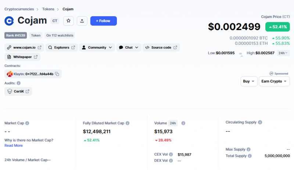Click the CEX Vol info icon
Image resolution: width=294 pixels, height=170 pixels.
point(171,154)
